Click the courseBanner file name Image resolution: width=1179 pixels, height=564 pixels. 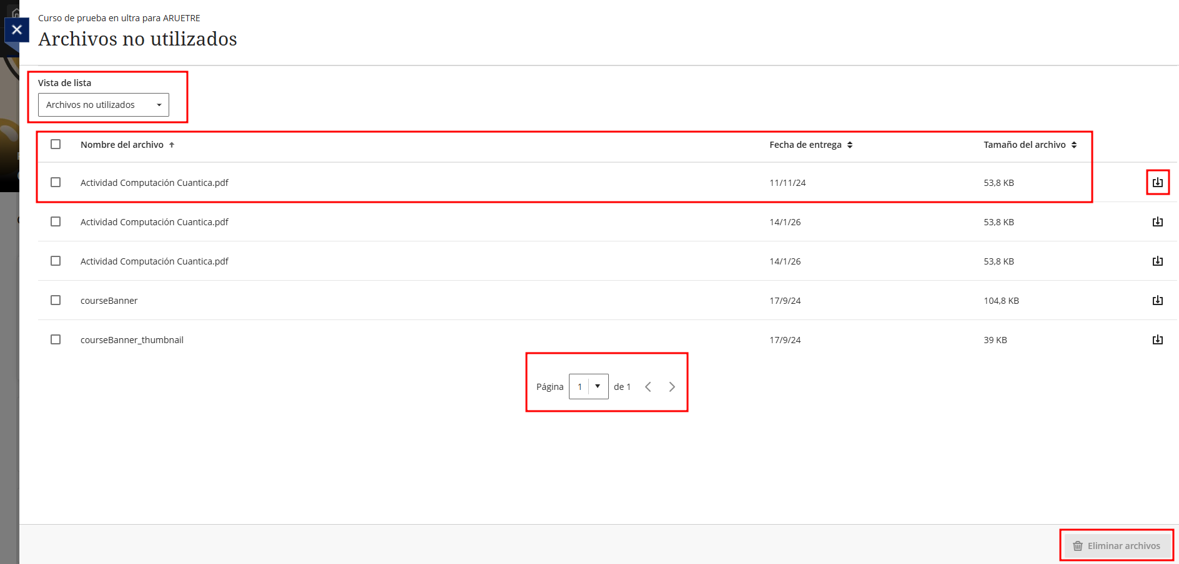[109, 301]
